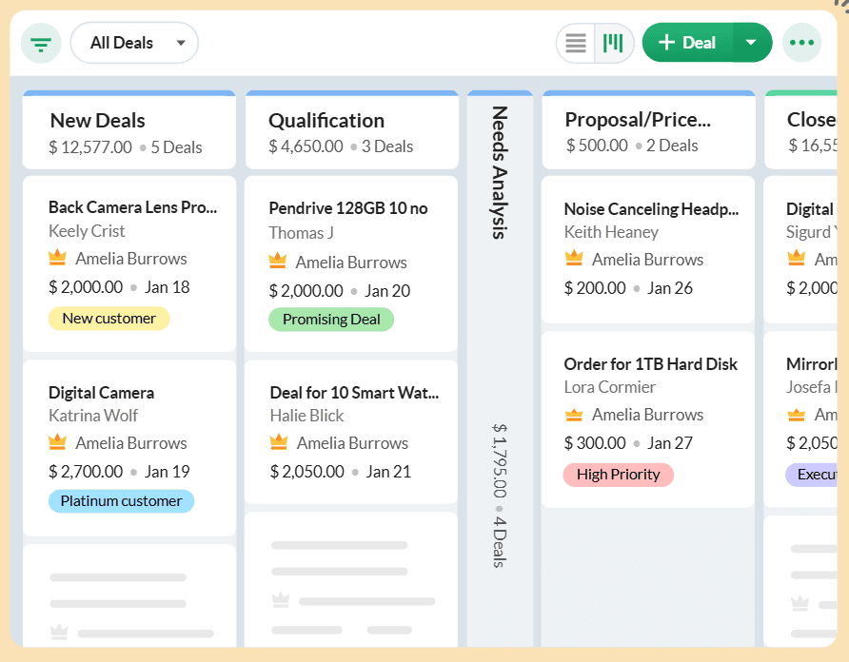Click the Platinum customer blue tag
849x662 pixels.
pos(121,501)
